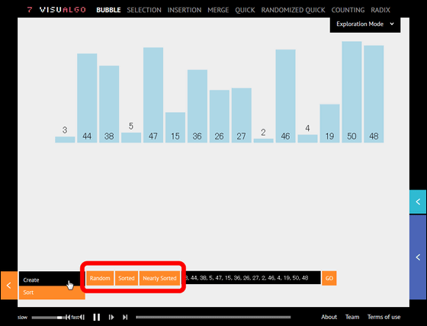Click the bar labeled 48

point(374,94)
